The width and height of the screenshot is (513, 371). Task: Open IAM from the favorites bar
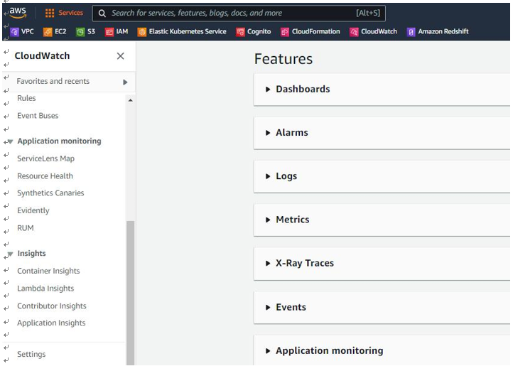(x=122, y=31)
